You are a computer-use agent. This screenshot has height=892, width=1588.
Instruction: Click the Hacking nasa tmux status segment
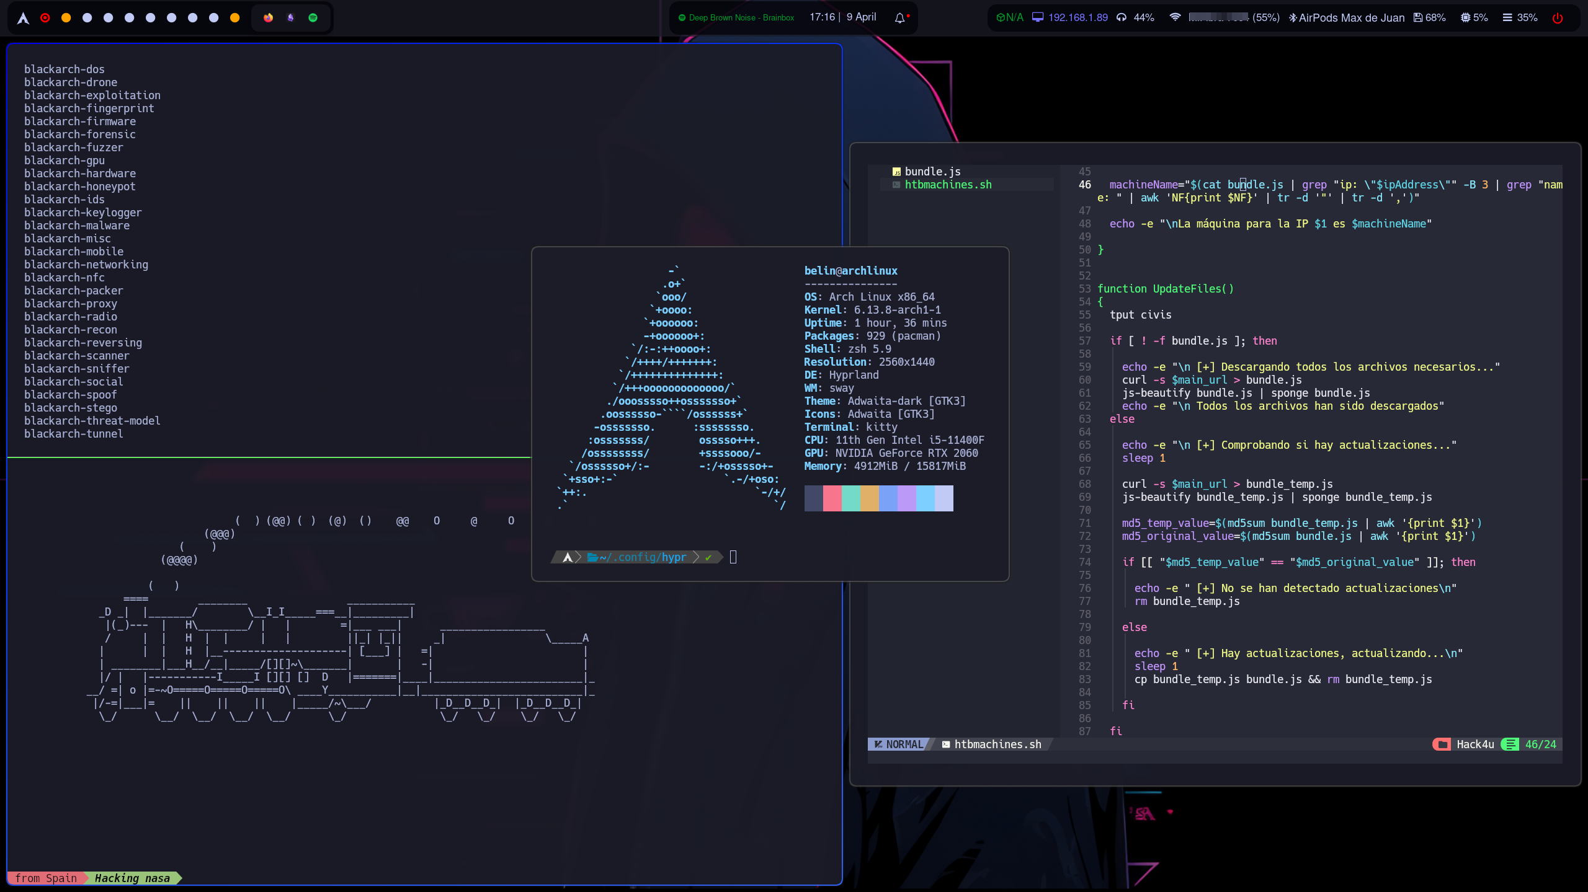click(132, 878)
